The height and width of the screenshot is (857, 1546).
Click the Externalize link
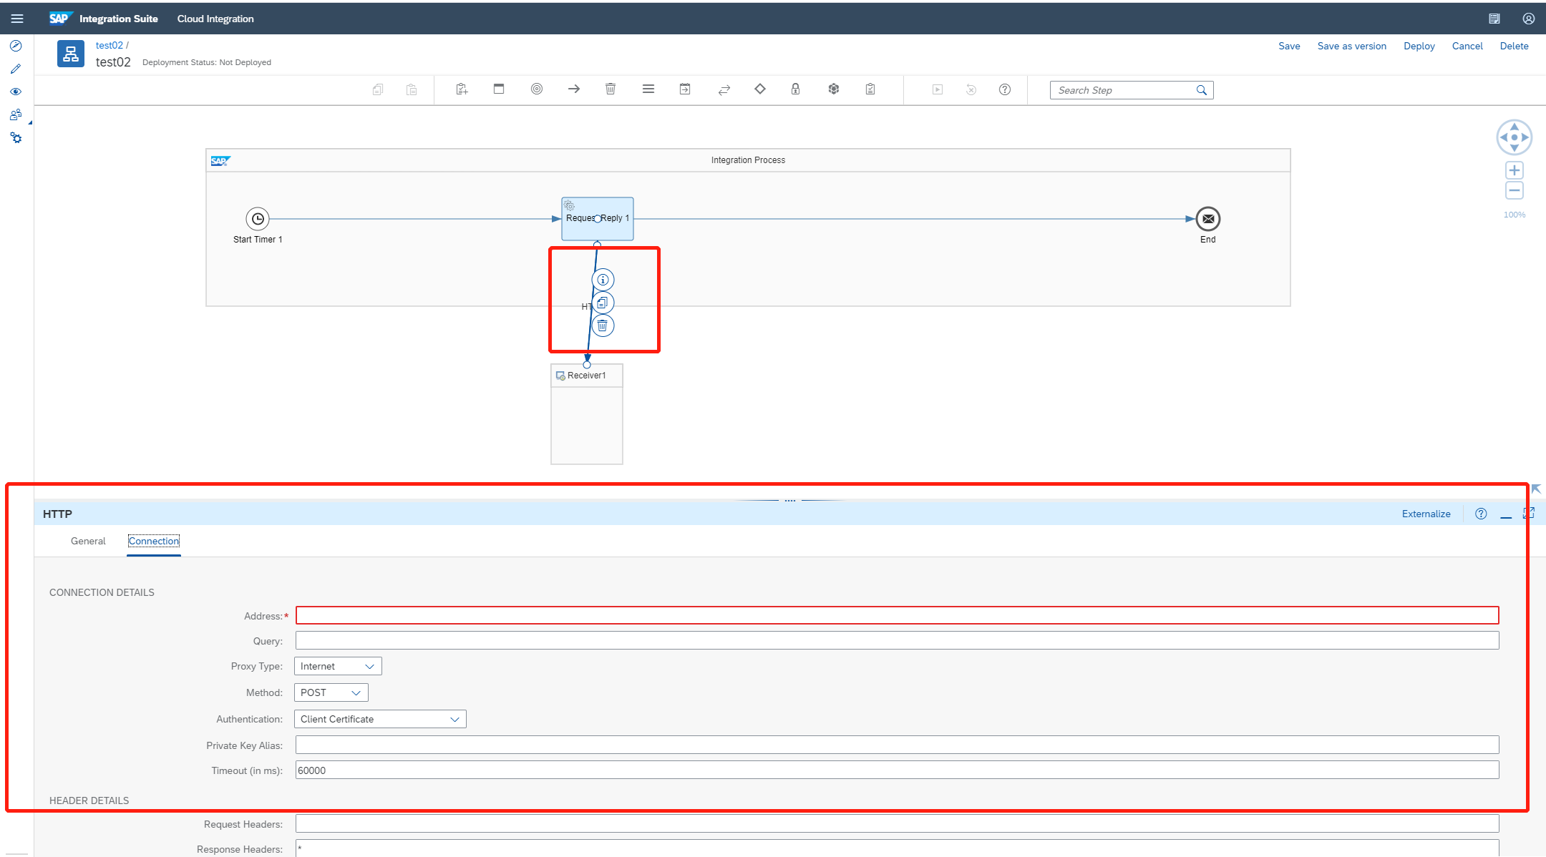(x=1426, y=514)
